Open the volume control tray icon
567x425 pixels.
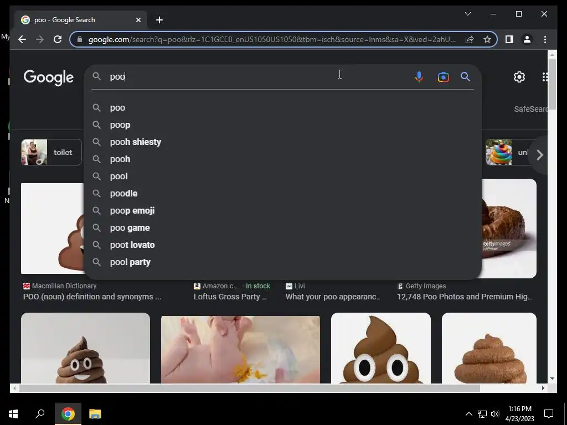[x=495, y=414]
